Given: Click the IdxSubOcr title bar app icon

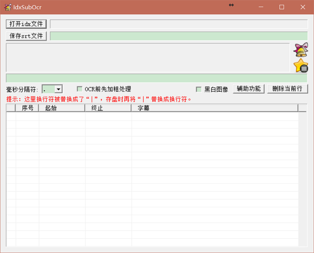Looking at the screenshot, I should (x=8, y=7).
